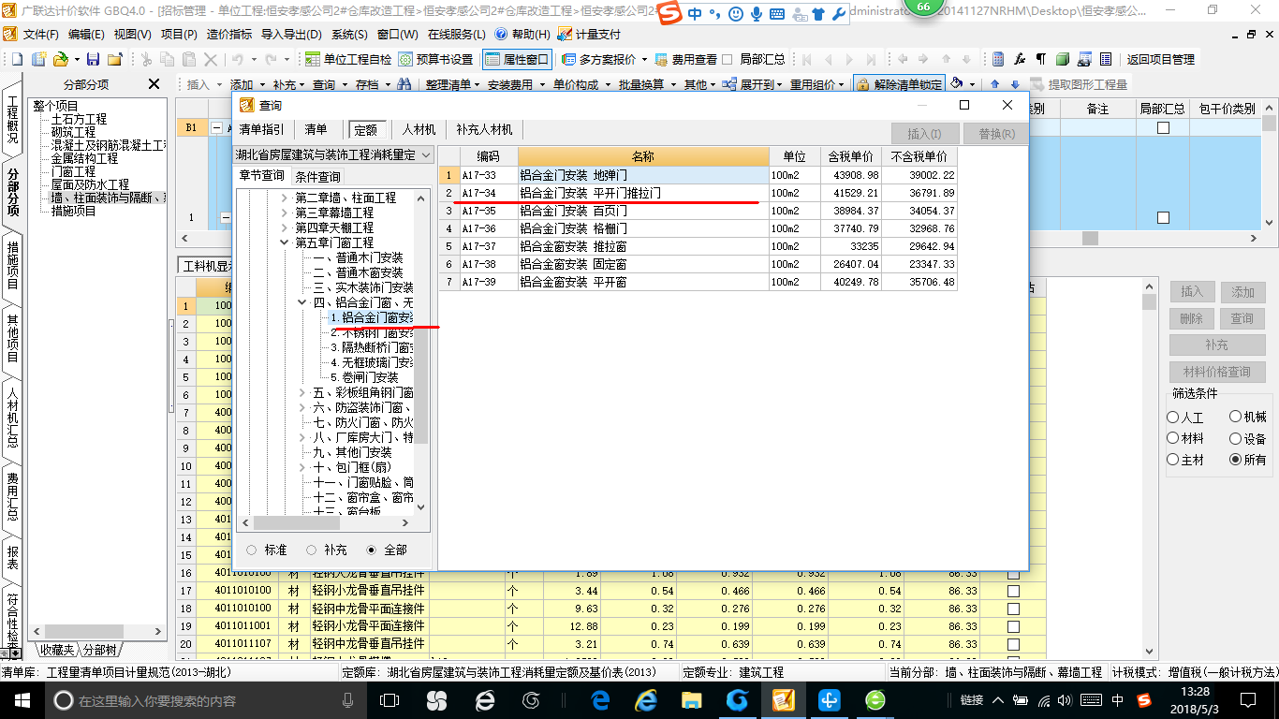Screen dimensions: 1279x719
Task: Expand 五、彩板组角钢门窗 tree node
Action: (301, 392)
